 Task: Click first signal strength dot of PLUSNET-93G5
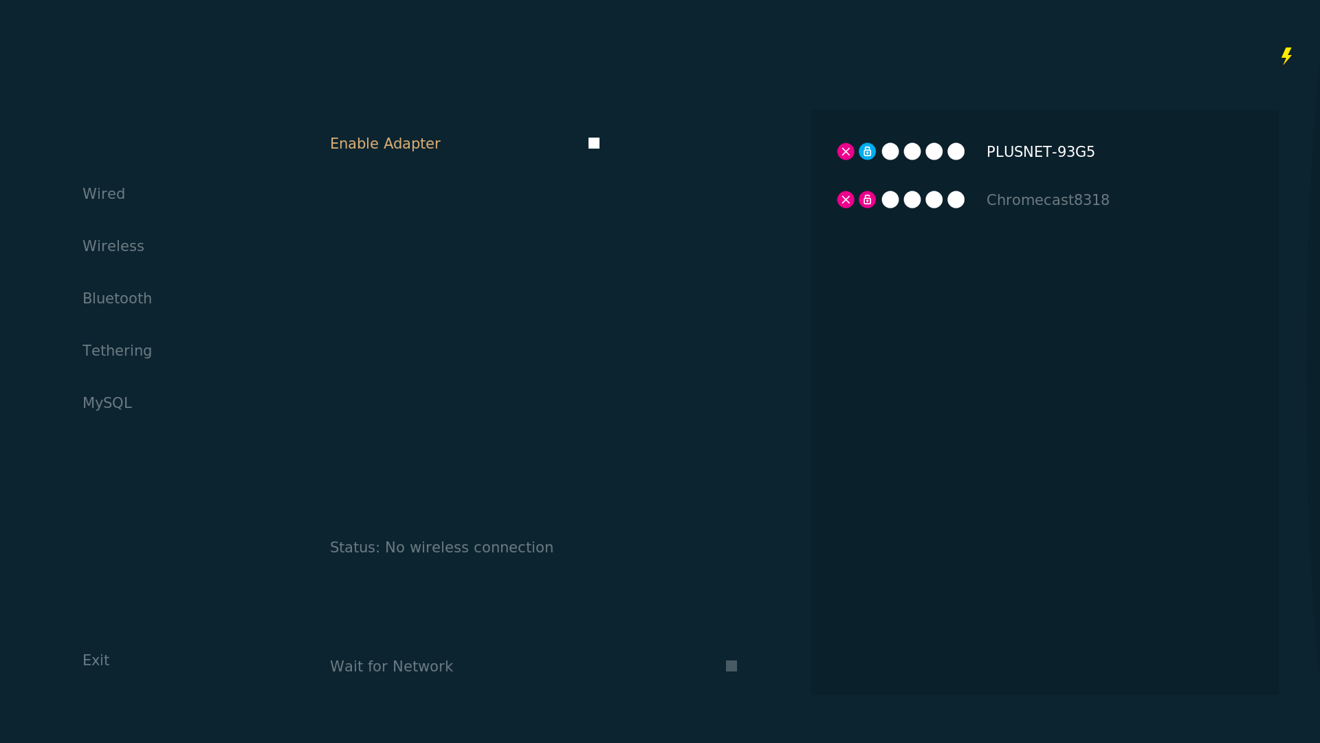point(890,151)
